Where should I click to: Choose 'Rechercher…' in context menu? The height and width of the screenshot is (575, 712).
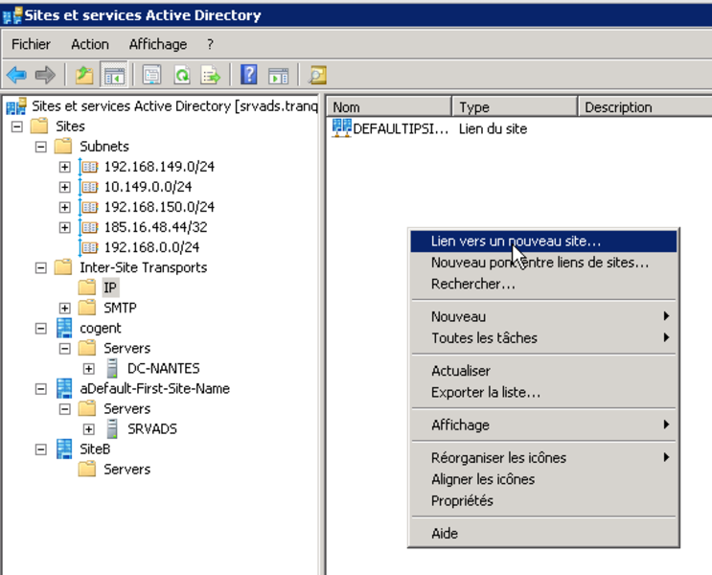pos(543,284)
